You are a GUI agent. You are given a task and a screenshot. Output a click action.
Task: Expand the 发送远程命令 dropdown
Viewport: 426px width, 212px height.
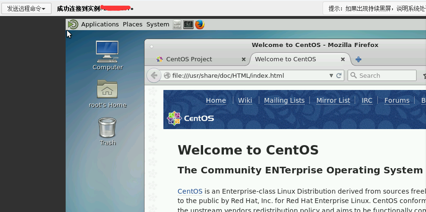pos(26,8)
